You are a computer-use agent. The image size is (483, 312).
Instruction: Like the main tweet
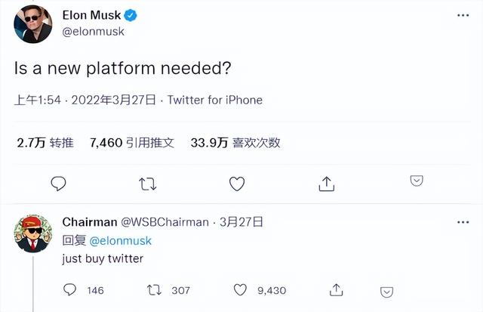[237, 183]
